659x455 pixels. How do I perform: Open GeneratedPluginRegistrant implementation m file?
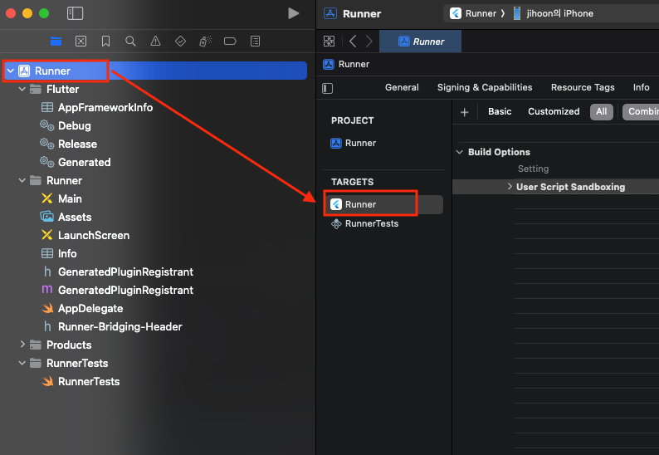point(125,290)
